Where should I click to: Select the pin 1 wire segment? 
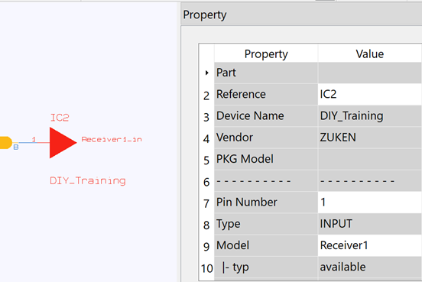(x=34, y=142)
